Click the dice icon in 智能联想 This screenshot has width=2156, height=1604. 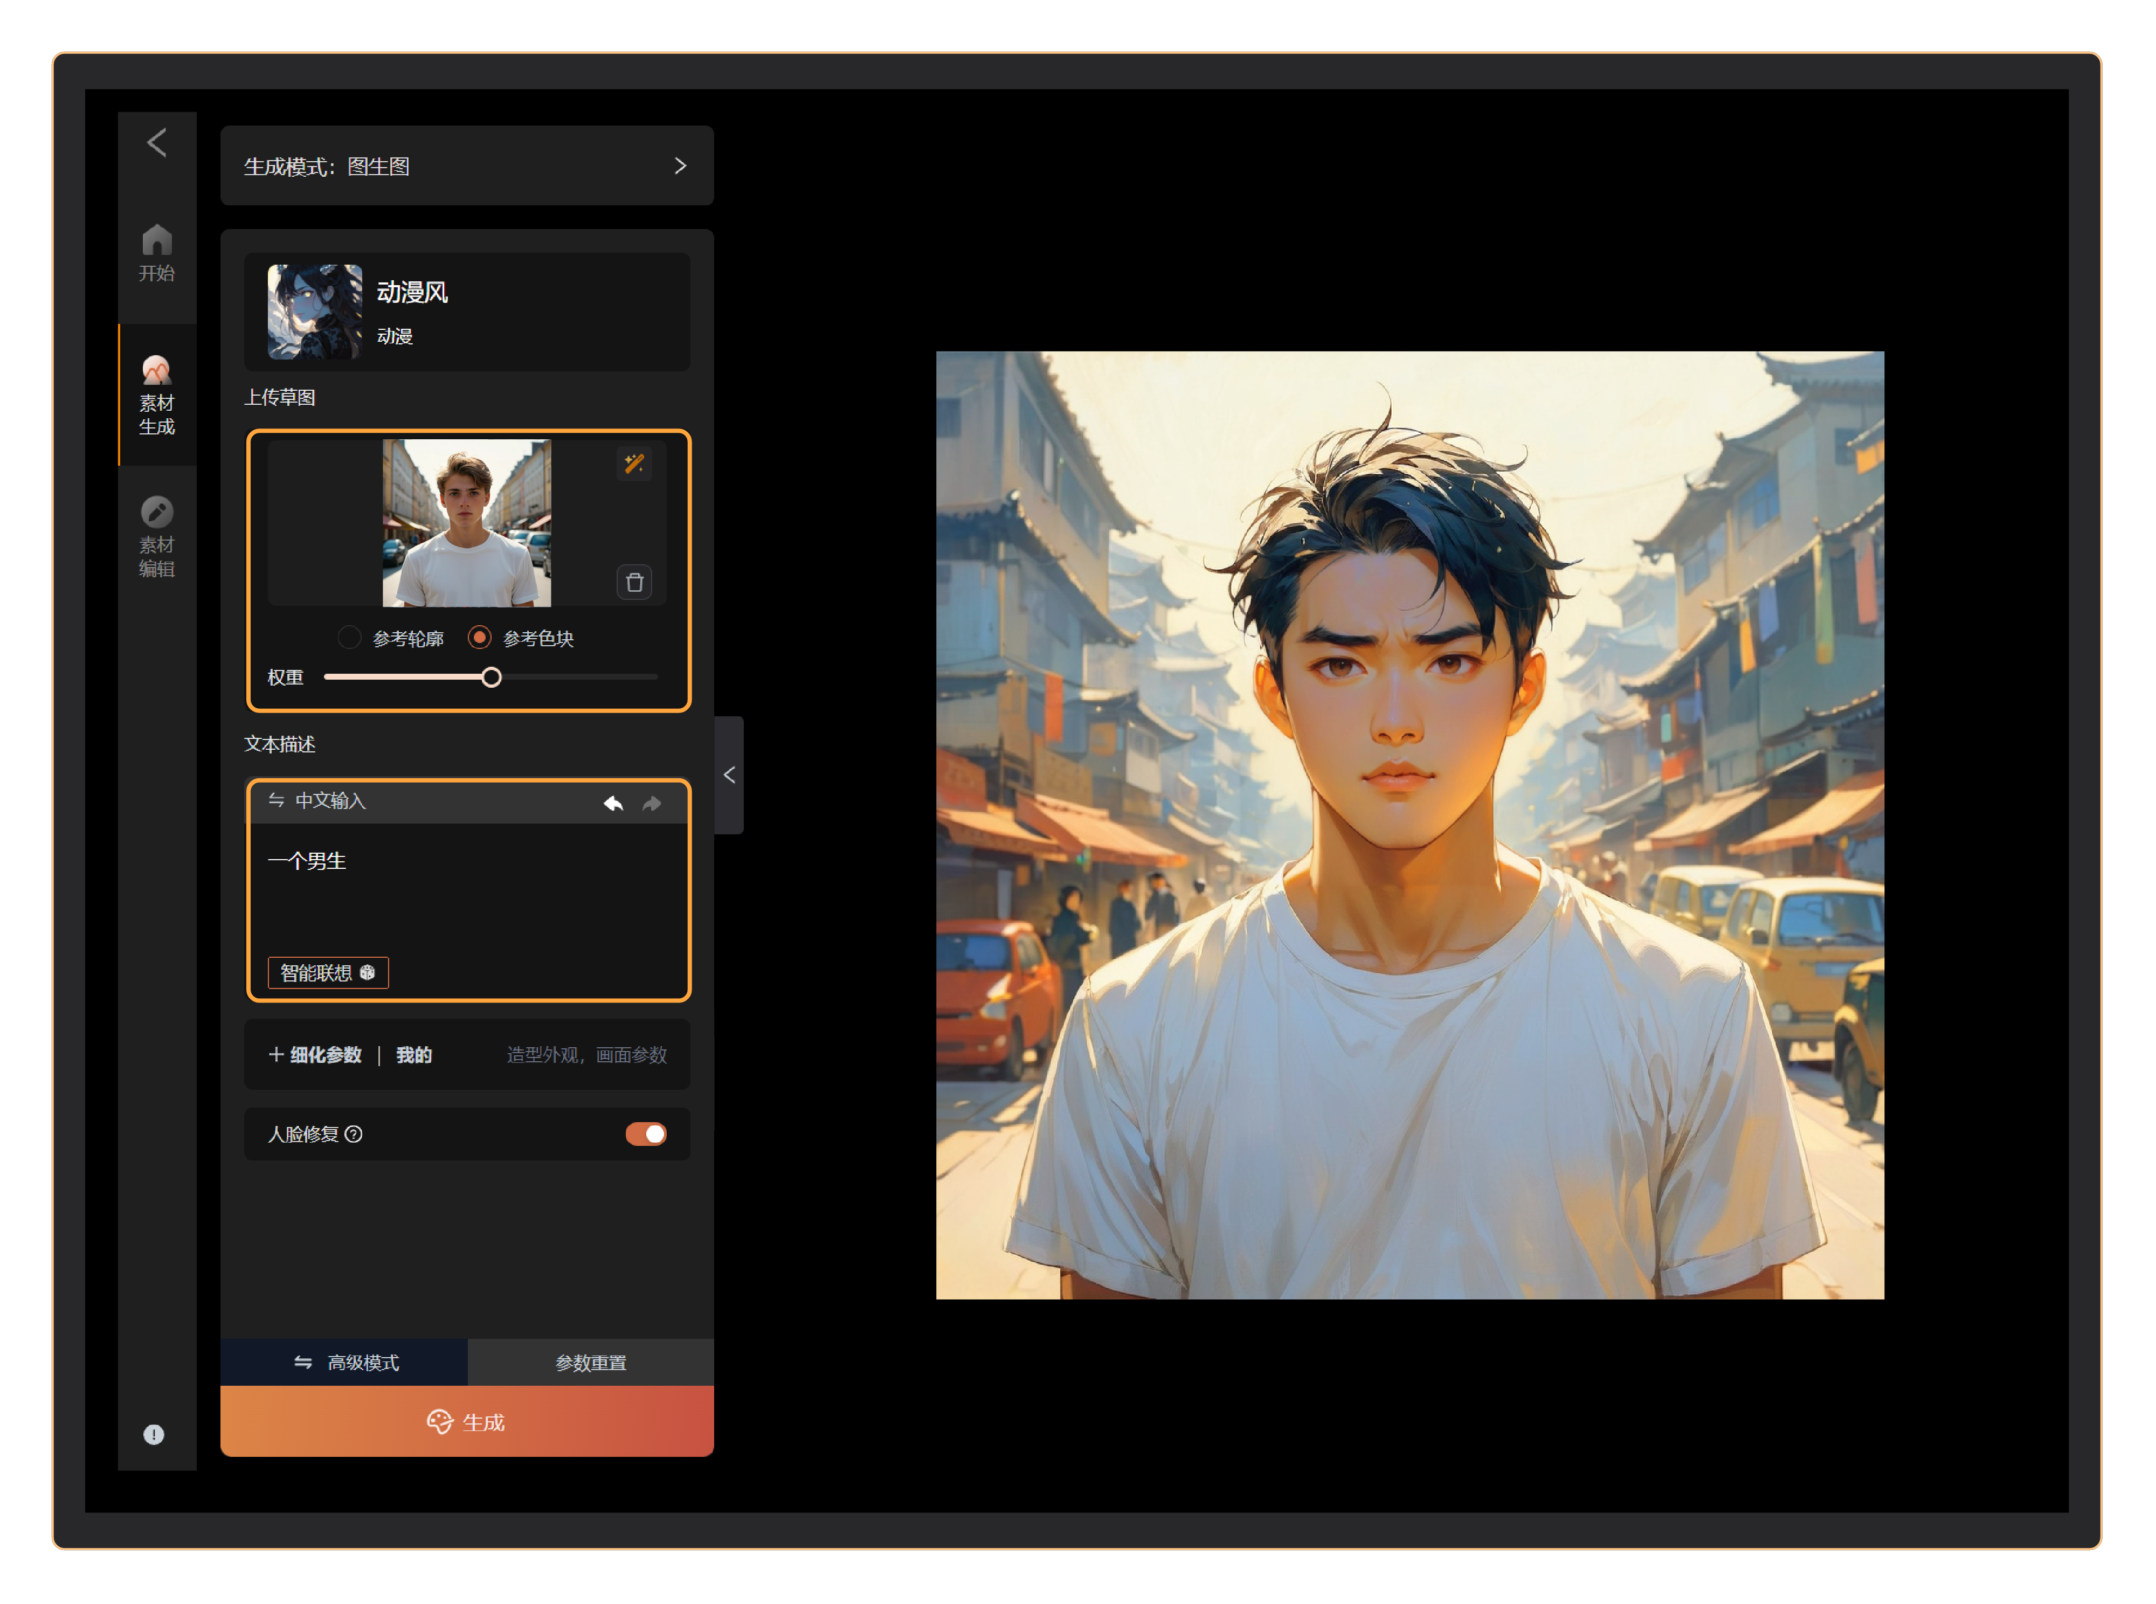tap(367, 972)
